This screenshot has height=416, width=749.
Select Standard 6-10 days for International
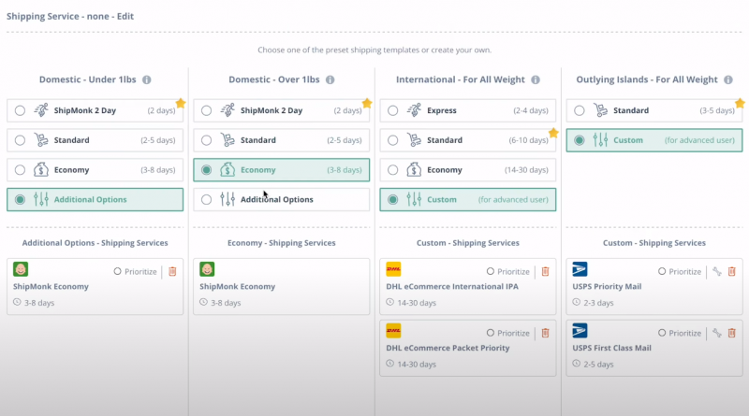[393, 140]
